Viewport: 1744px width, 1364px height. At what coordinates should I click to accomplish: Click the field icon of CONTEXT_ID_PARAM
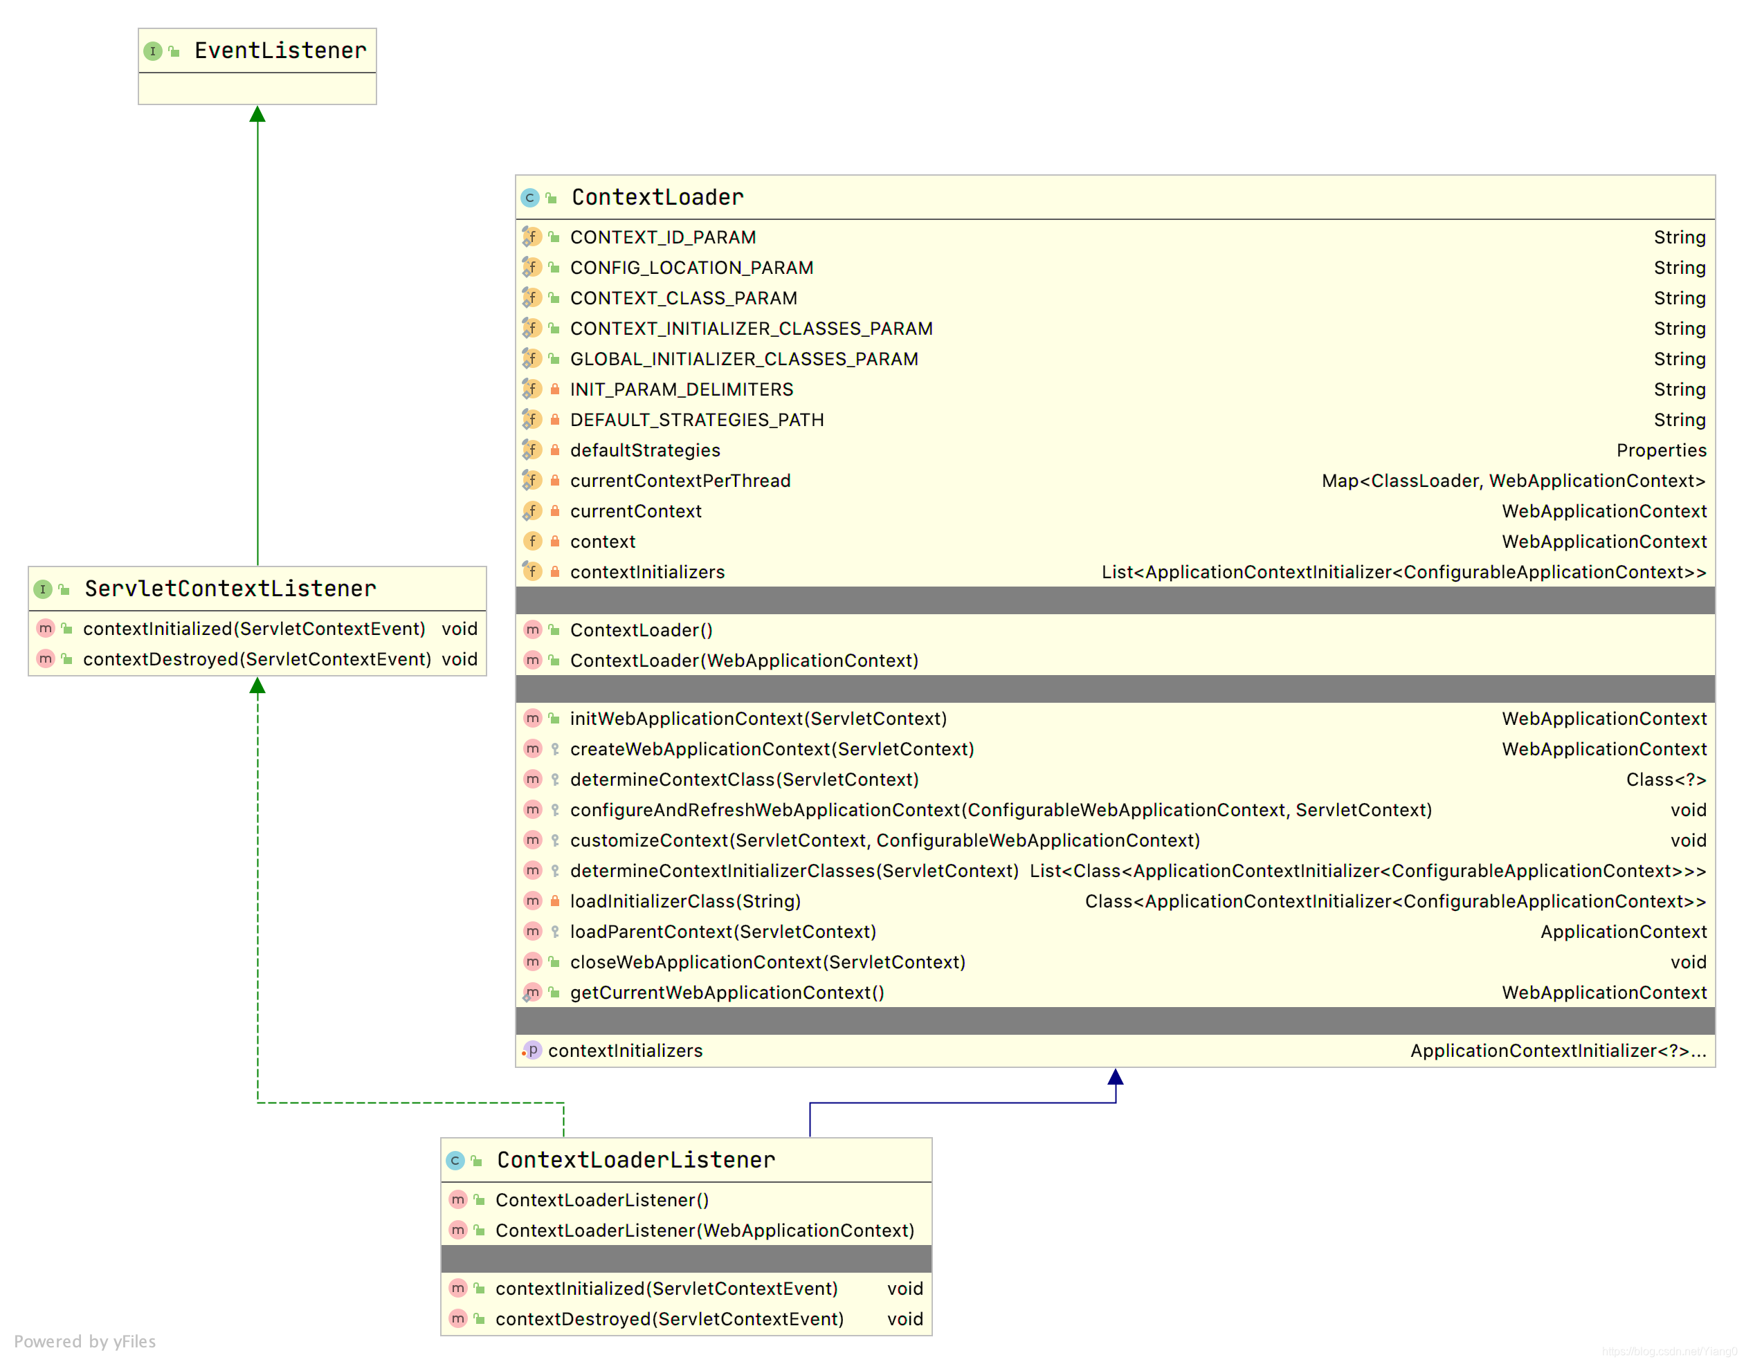point(532,237)
